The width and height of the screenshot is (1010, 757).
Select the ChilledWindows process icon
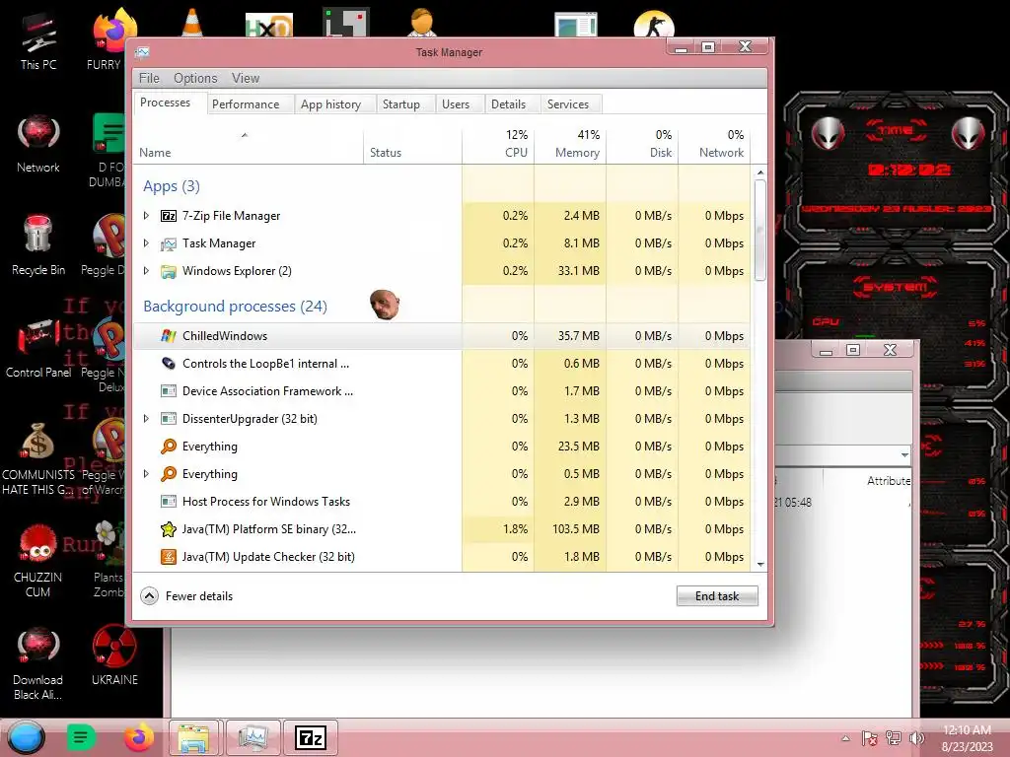168,335
